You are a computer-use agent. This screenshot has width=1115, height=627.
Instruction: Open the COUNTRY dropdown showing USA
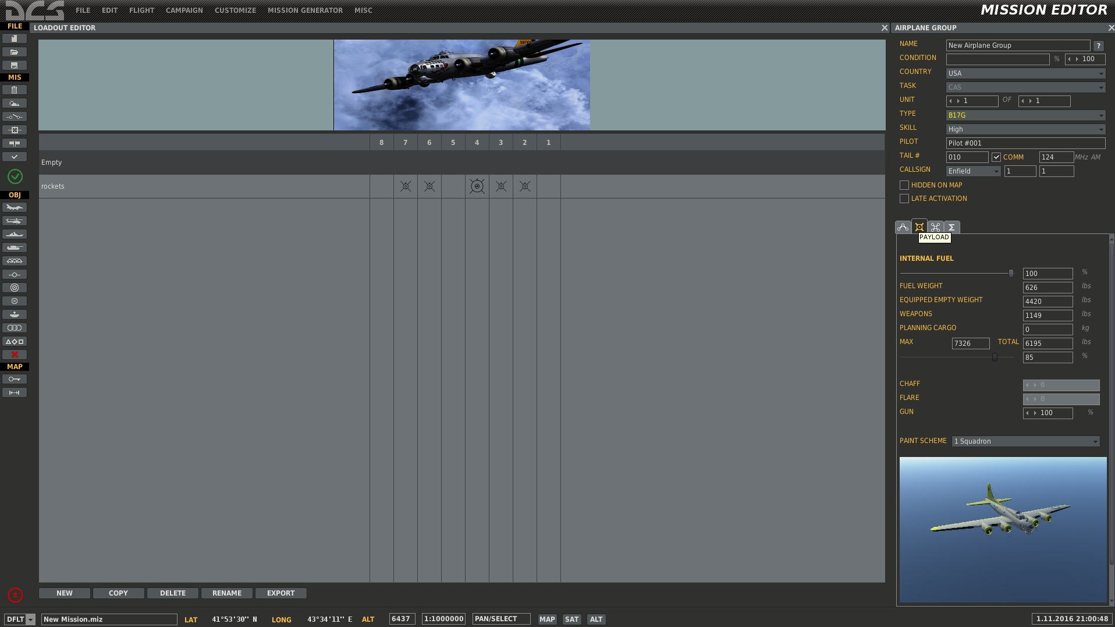coord(1025,73)
